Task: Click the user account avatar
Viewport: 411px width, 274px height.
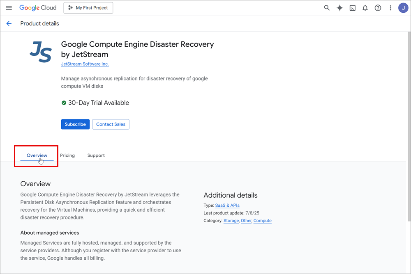Action: point(403,8)
